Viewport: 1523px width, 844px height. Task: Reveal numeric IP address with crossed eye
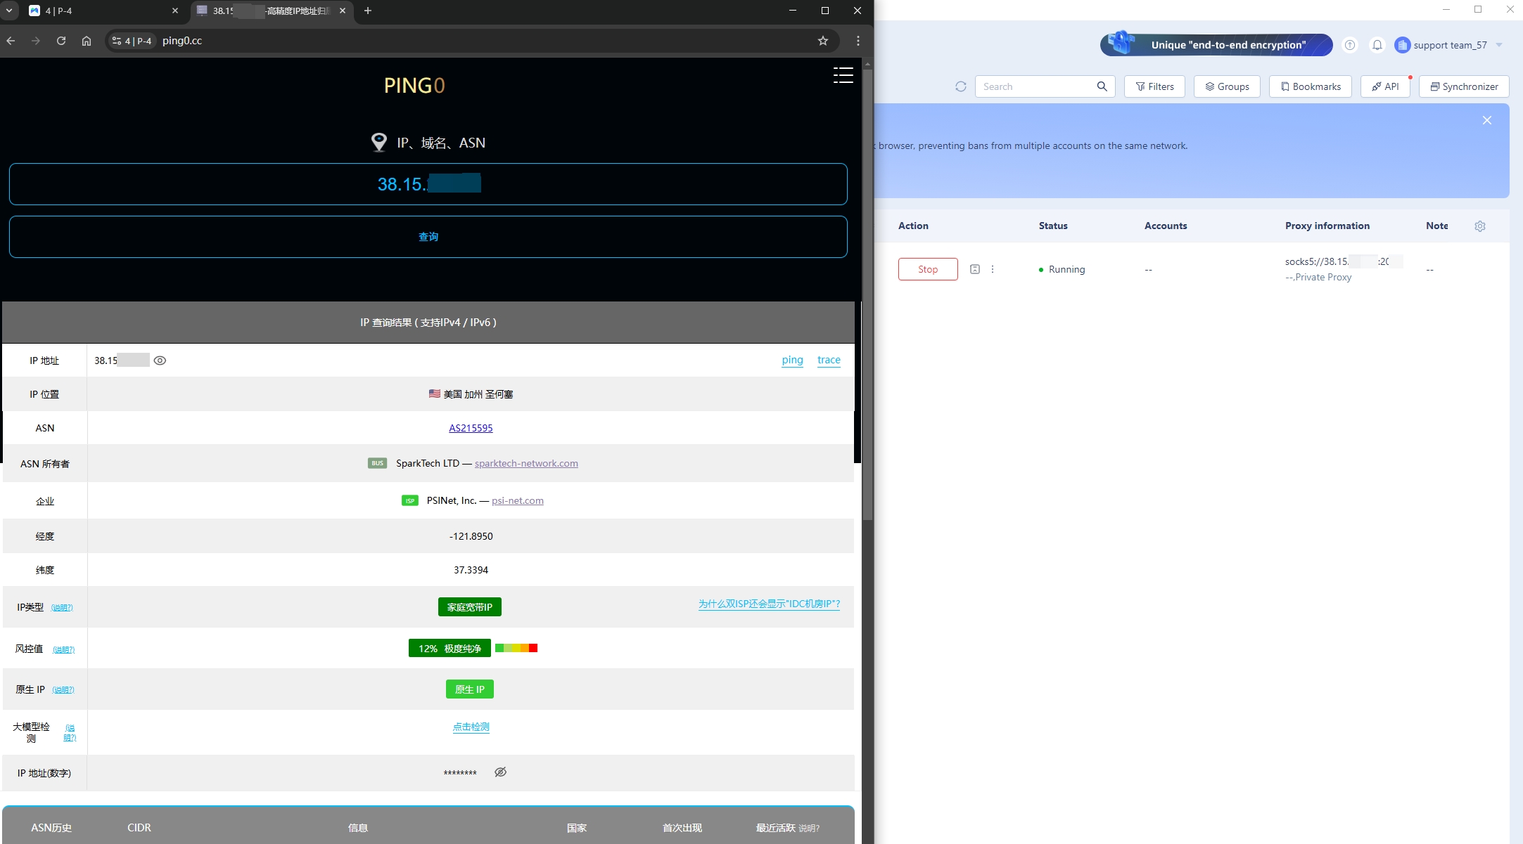500,772
